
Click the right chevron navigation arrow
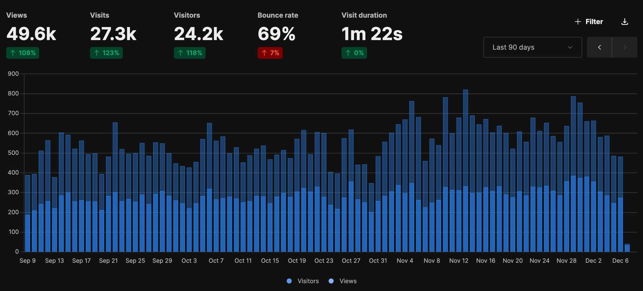point(625,47)
